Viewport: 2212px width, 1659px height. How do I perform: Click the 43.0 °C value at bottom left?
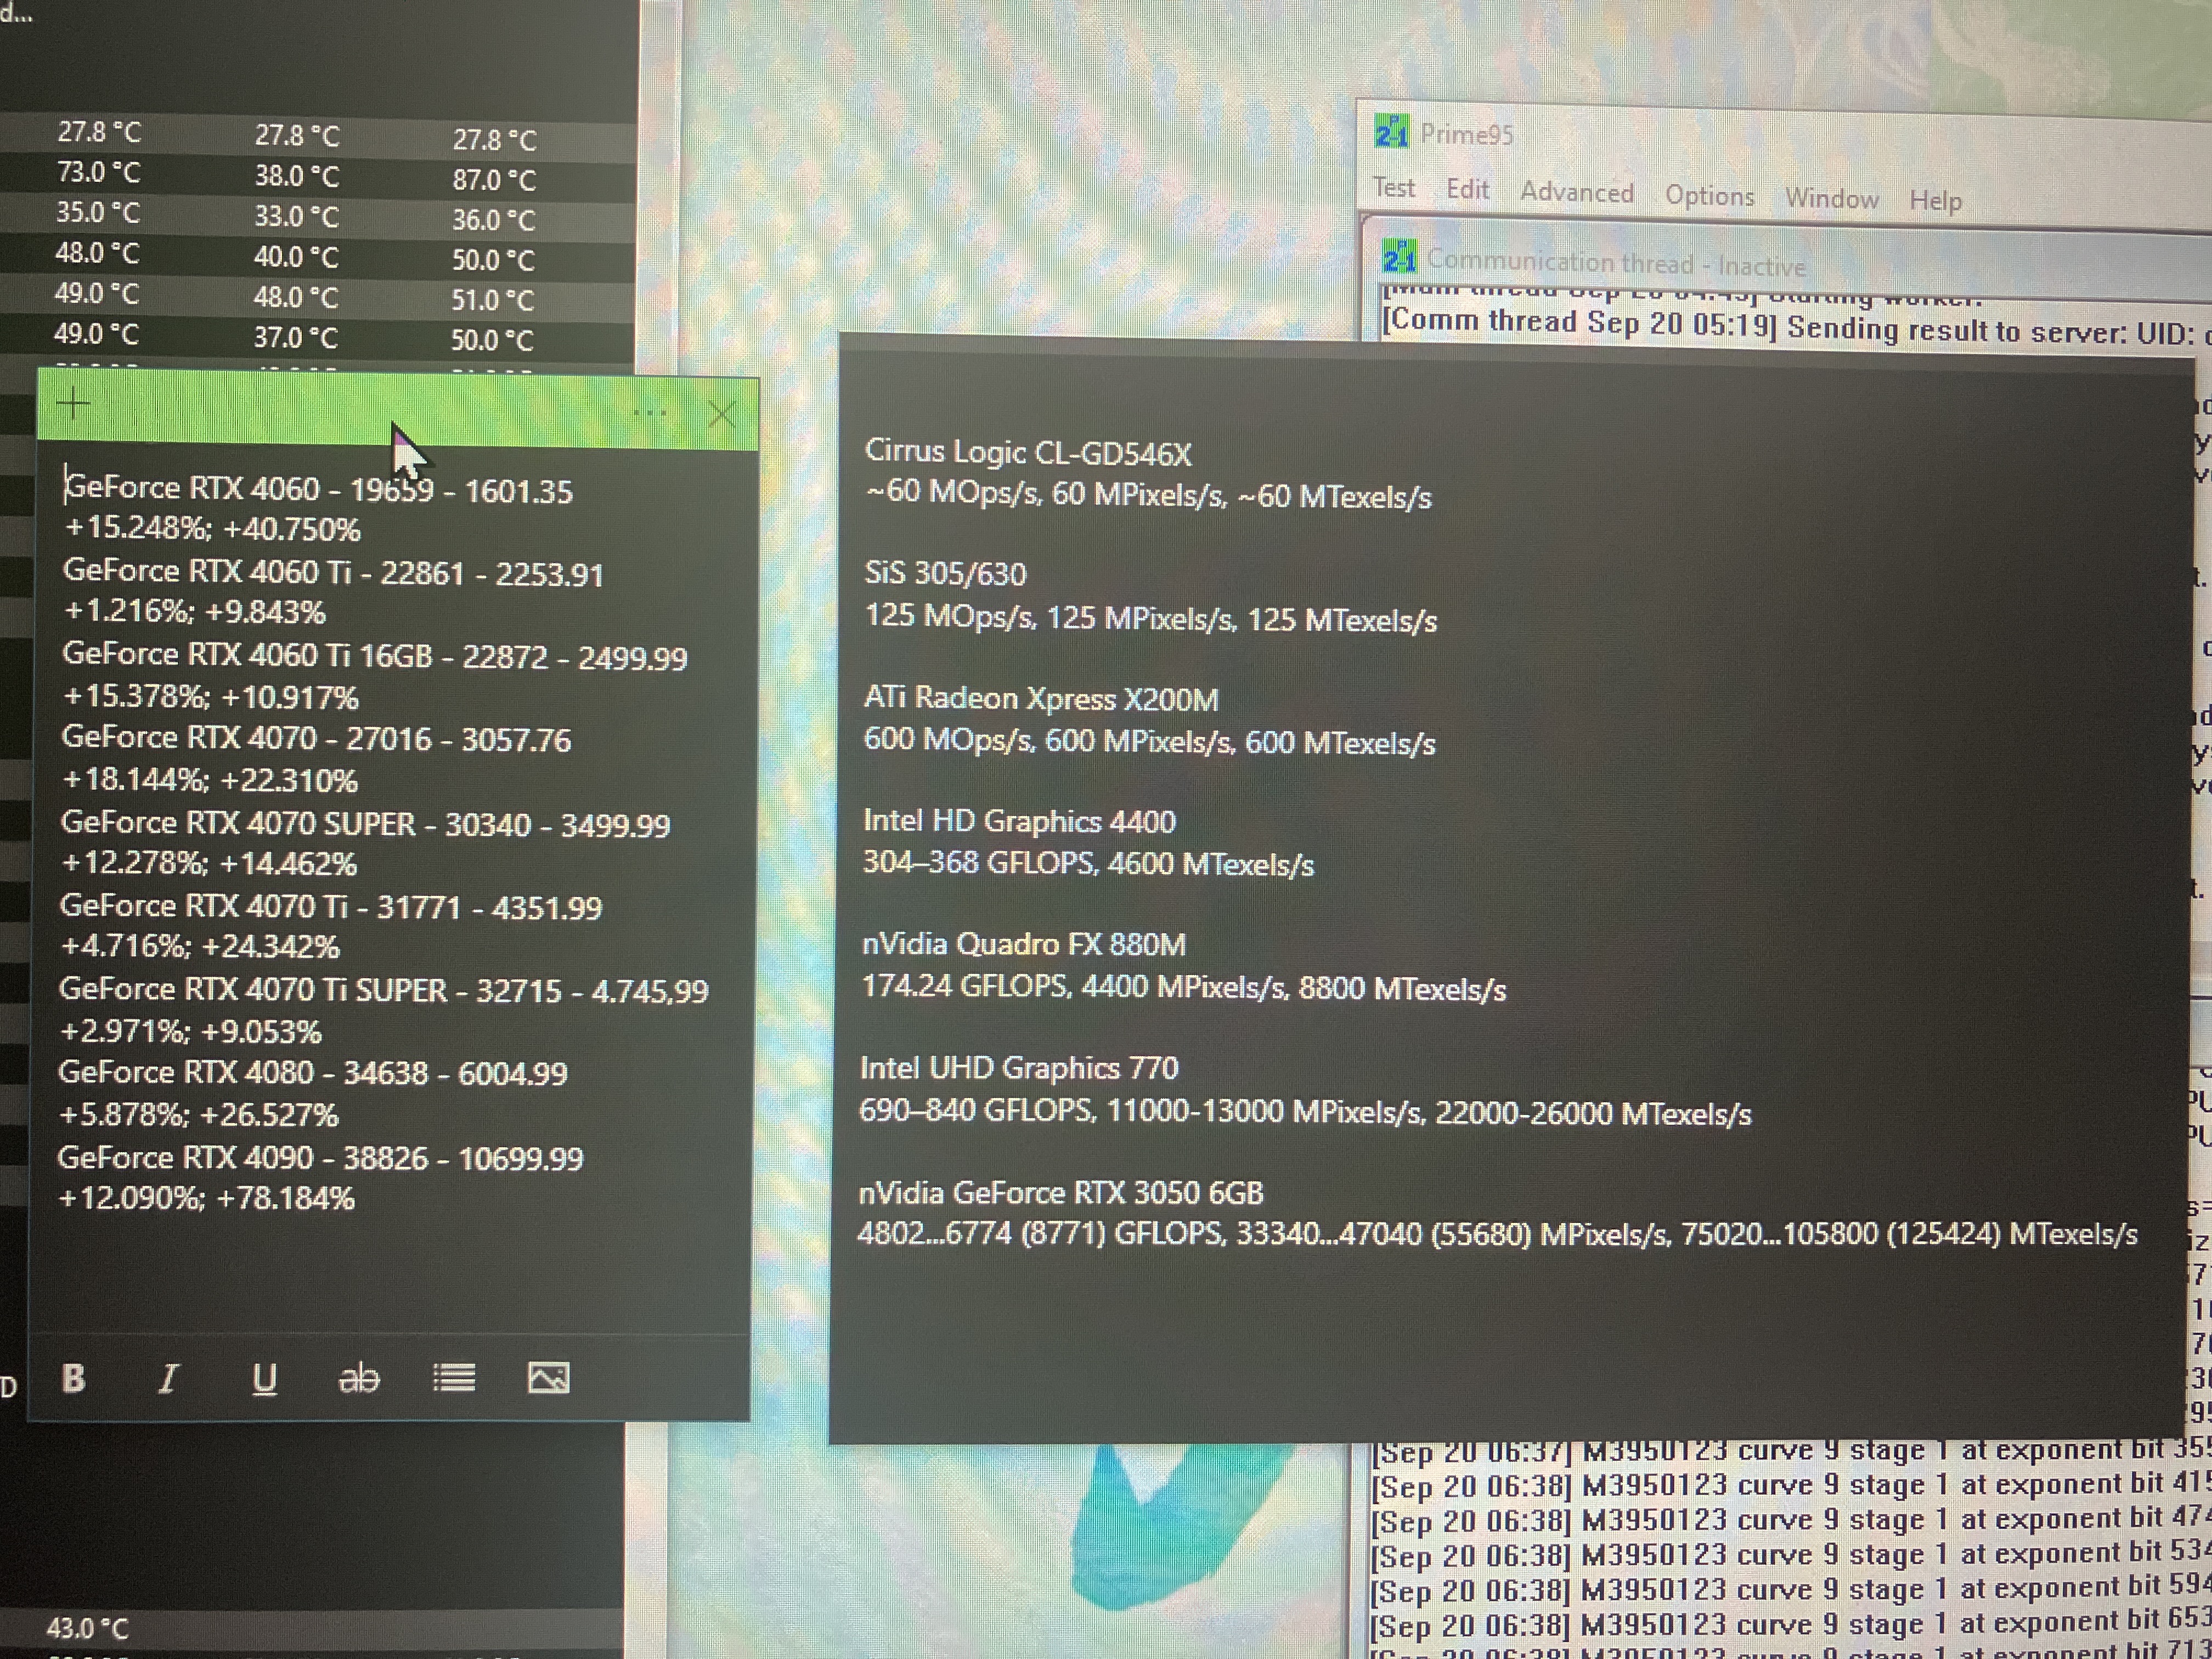88,1628
